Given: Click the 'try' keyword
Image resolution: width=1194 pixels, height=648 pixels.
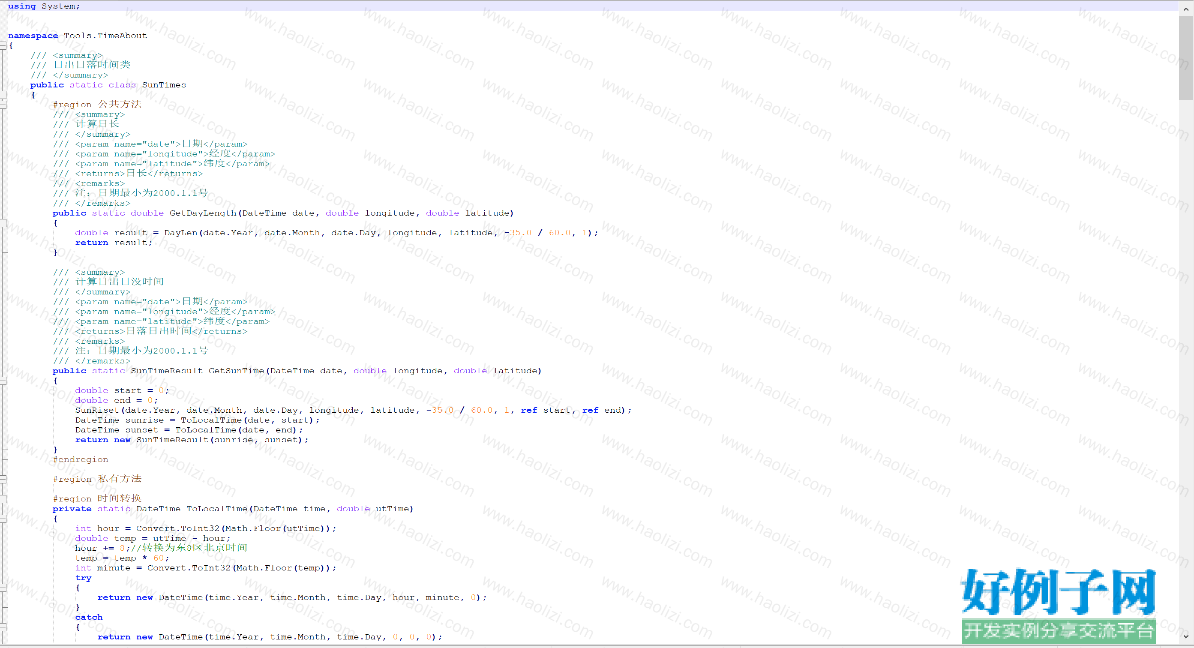Looking at the screenshot, I should [84, 578].
